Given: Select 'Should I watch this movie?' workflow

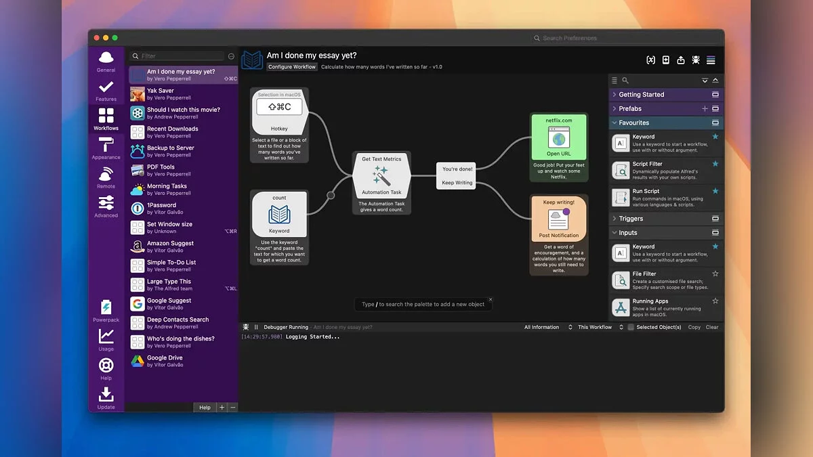Looking at the screenshot, I should coord(184,113).
